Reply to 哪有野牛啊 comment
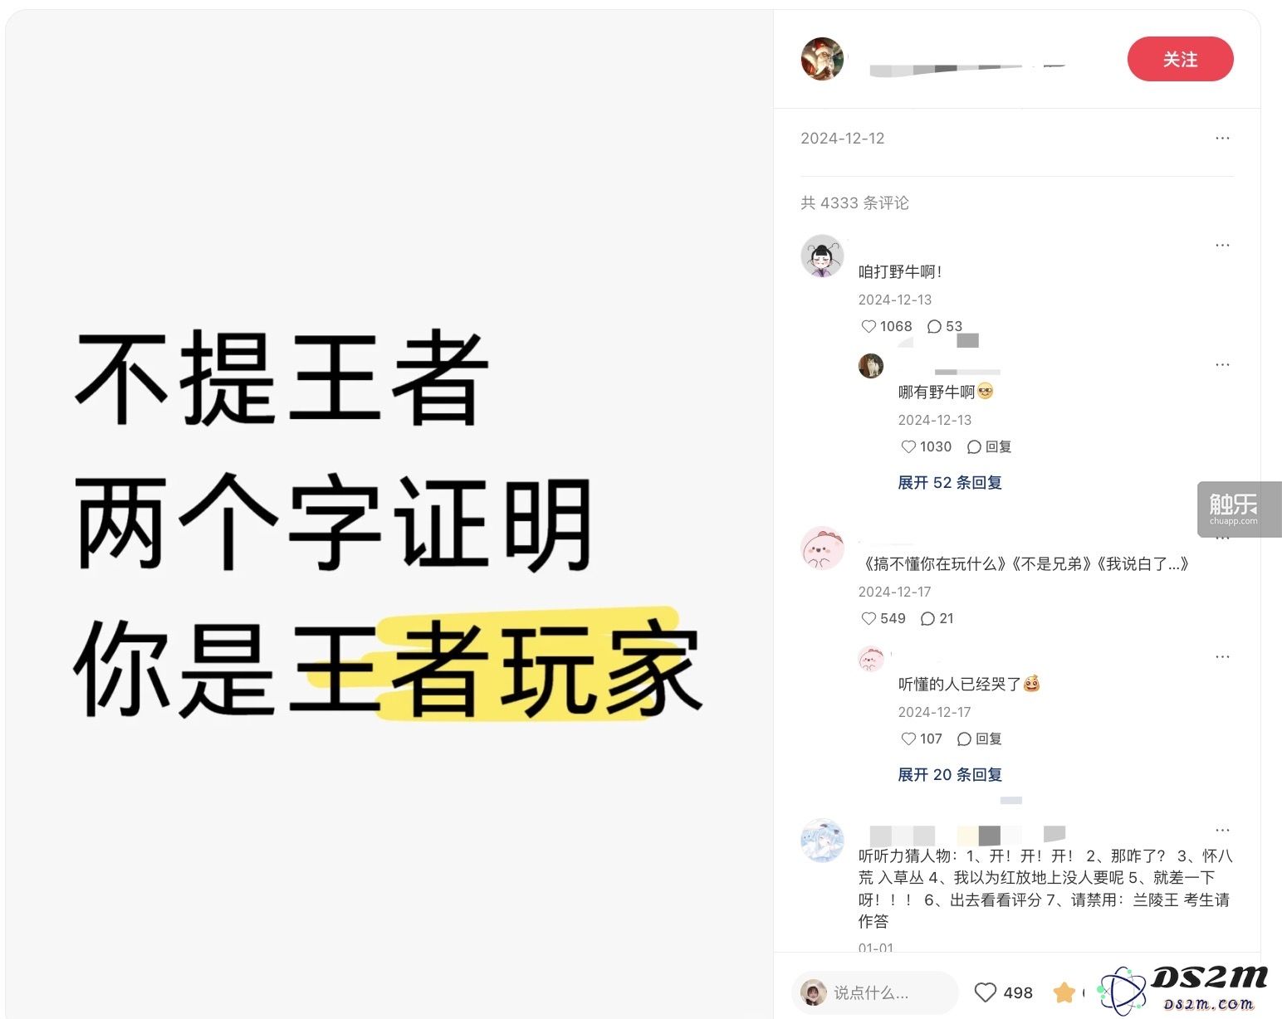The width and height of the screenshot is (1282, 1019). (x=989, y=446)
